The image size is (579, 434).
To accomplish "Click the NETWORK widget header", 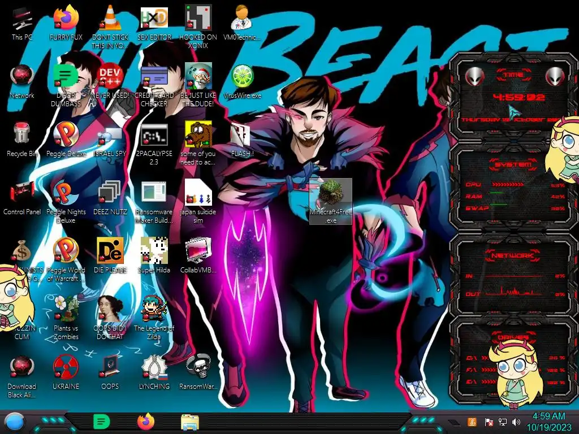I will click(512, 255).
